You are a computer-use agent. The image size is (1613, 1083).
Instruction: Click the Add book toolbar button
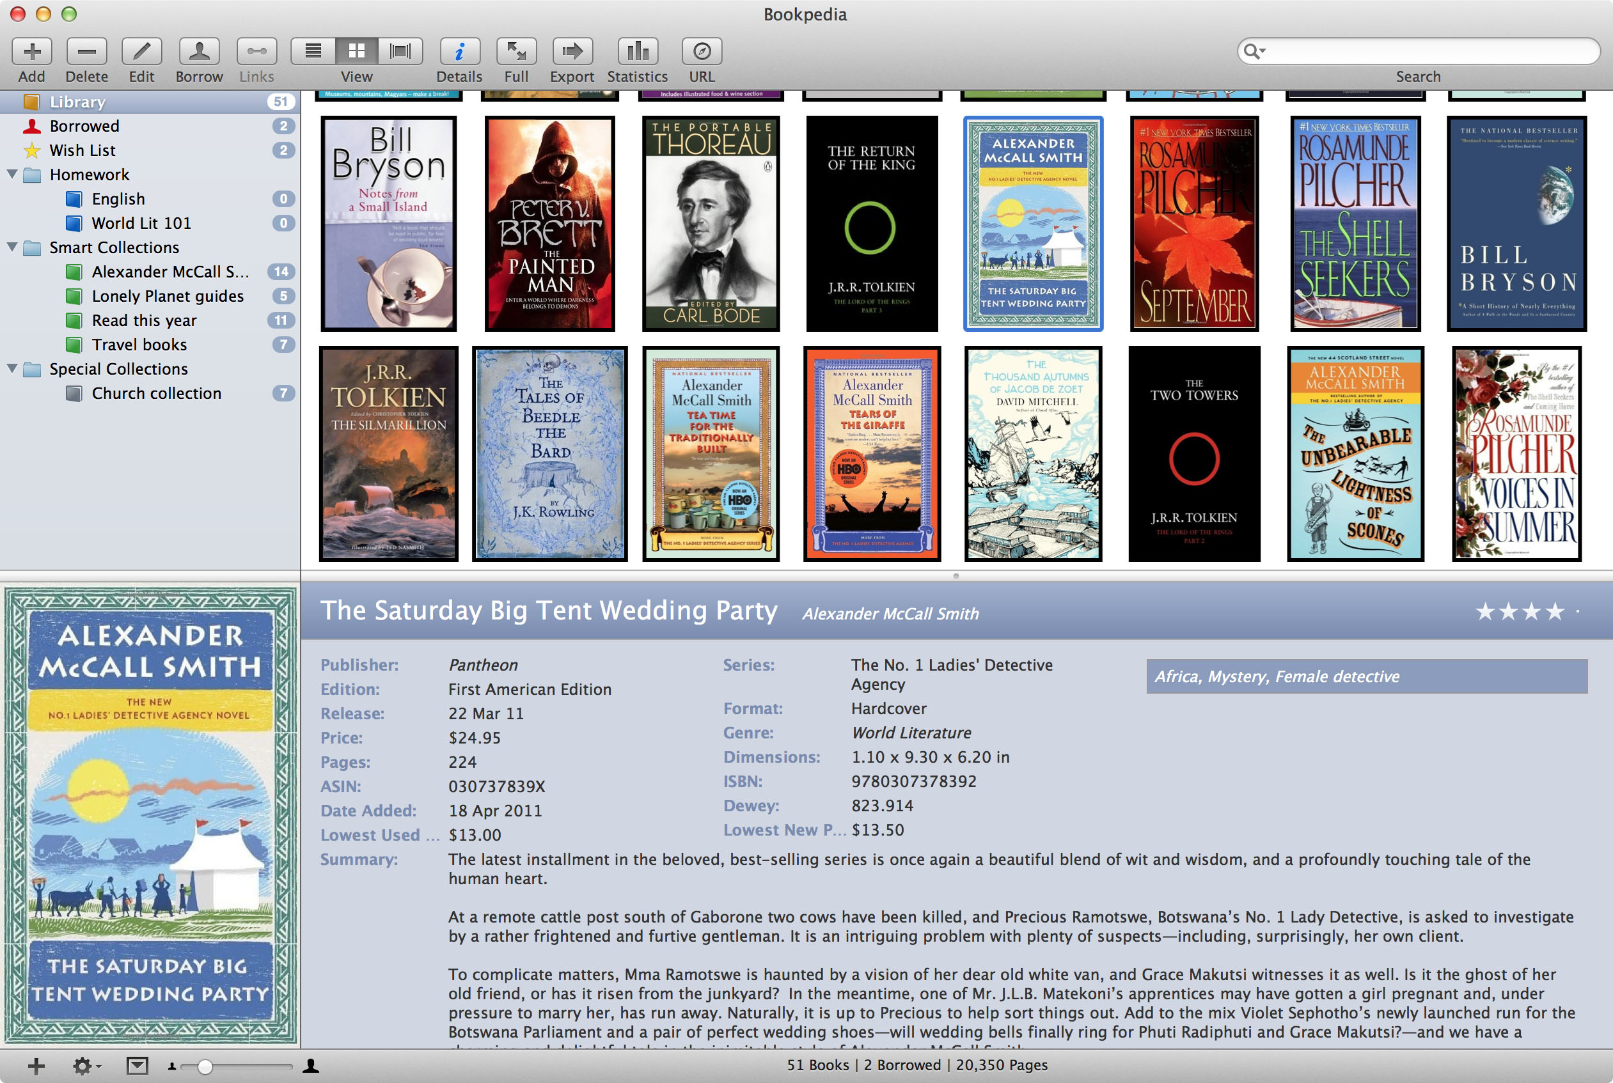(x=32, y=51)
